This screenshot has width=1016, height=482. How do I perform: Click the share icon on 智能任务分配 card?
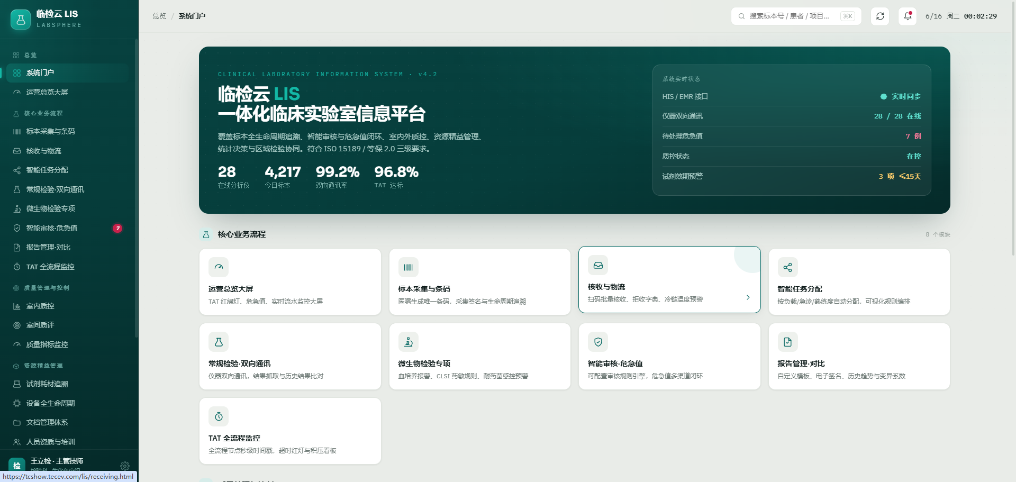(787, 267)
